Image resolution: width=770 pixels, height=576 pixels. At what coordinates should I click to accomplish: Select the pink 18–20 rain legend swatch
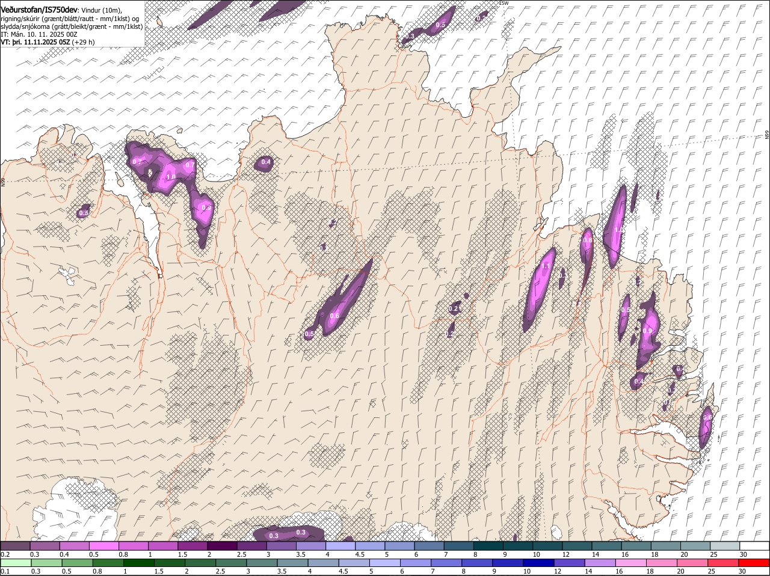pyautogui.click(x=662, y=563)
